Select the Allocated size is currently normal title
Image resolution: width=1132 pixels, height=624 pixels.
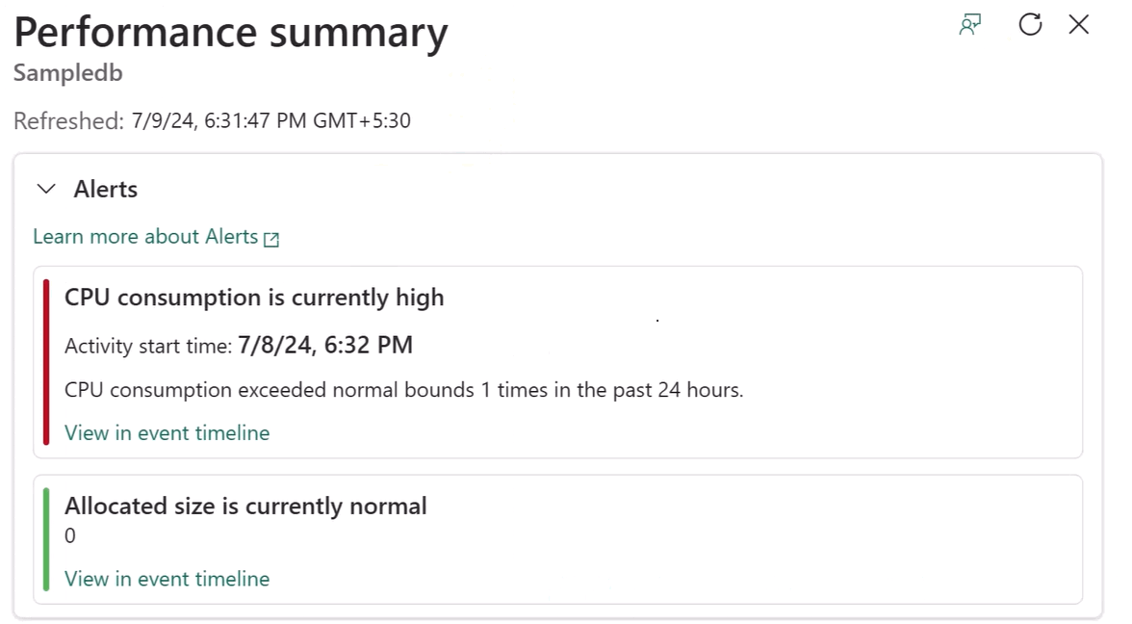pos(245,507)
